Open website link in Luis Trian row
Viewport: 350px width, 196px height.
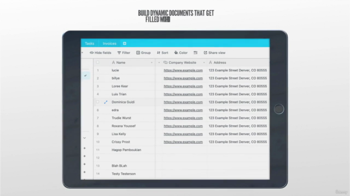[183, 94]
